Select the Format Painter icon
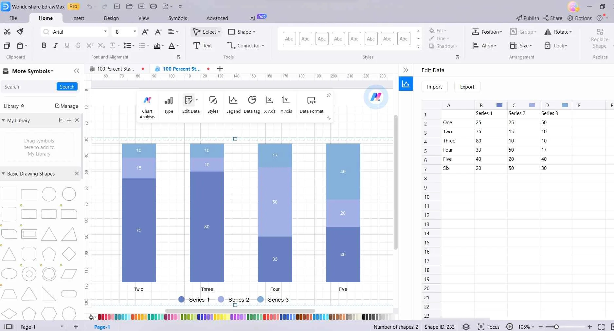 20,32
